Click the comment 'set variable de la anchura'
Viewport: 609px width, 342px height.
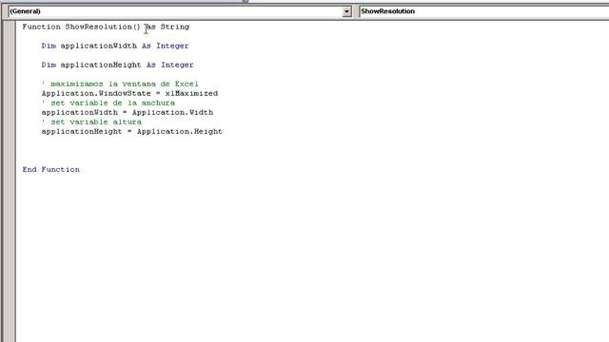coord(108,103)
